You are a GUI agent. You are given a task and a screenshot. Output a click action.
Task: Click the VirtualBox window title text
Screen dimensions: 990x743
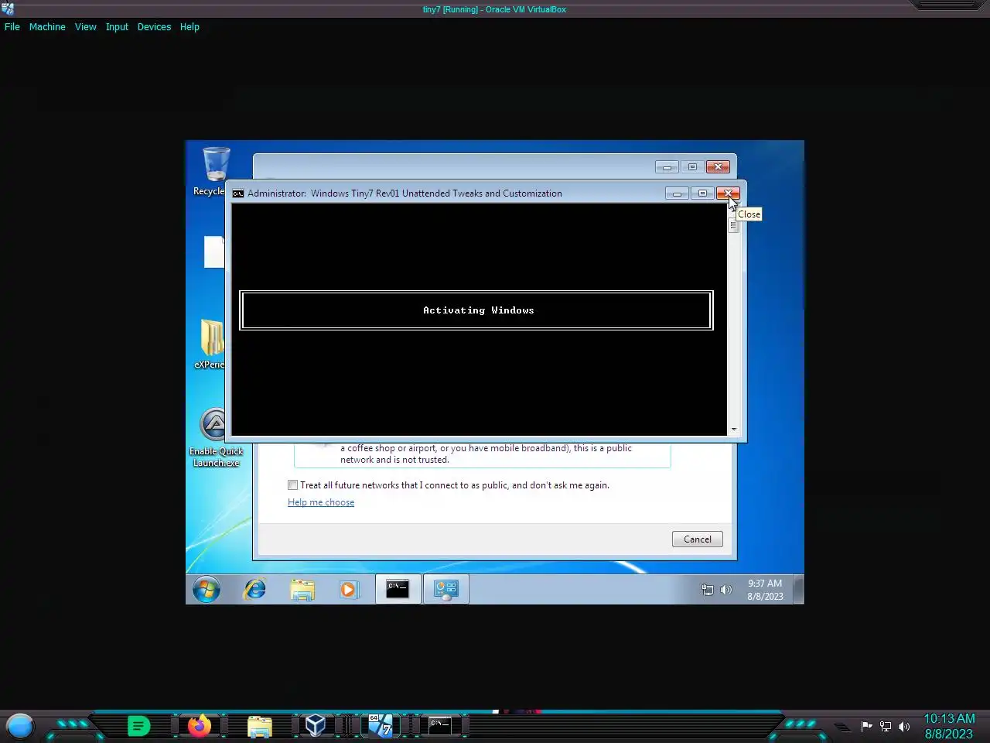[494, 9]
